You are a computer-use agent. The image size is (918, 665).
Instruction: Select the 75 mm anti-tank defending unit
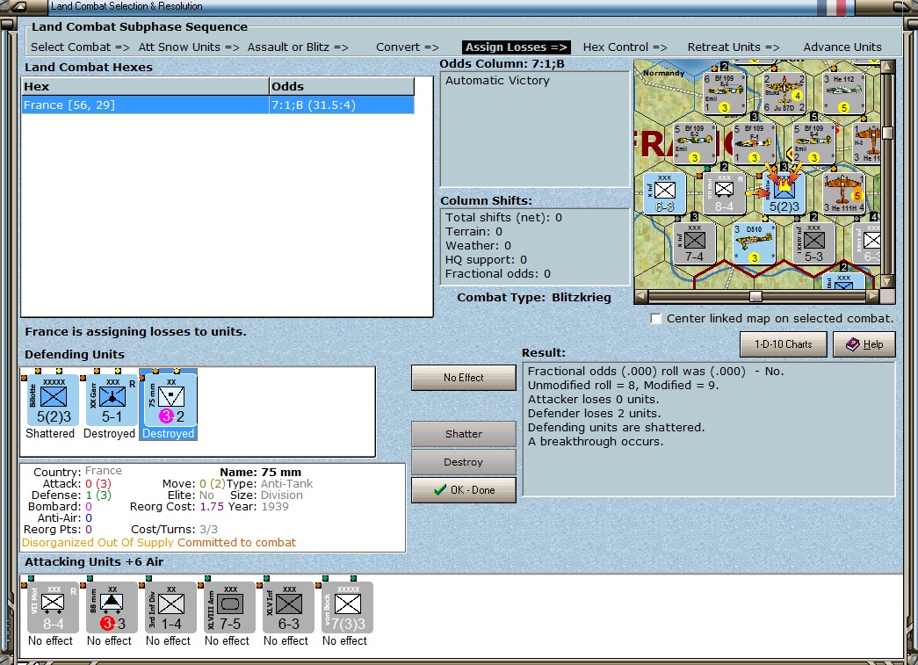tap(171, 401)
